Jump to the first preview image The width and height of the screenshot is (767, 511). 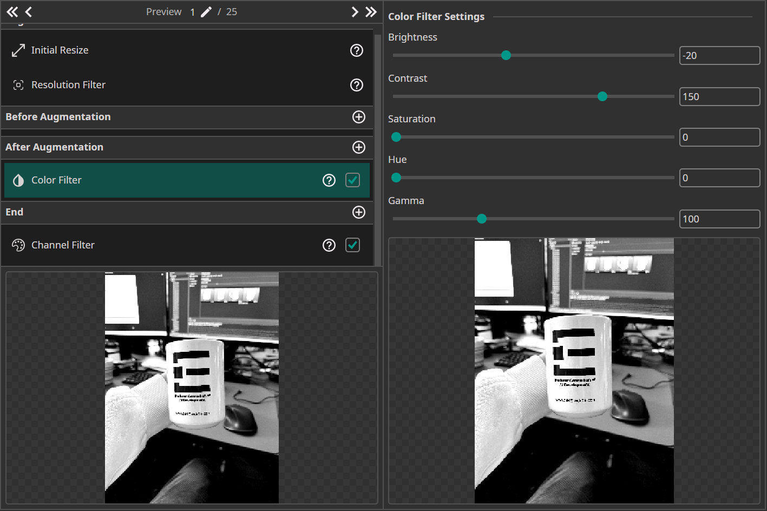click(x=12, y=11)
